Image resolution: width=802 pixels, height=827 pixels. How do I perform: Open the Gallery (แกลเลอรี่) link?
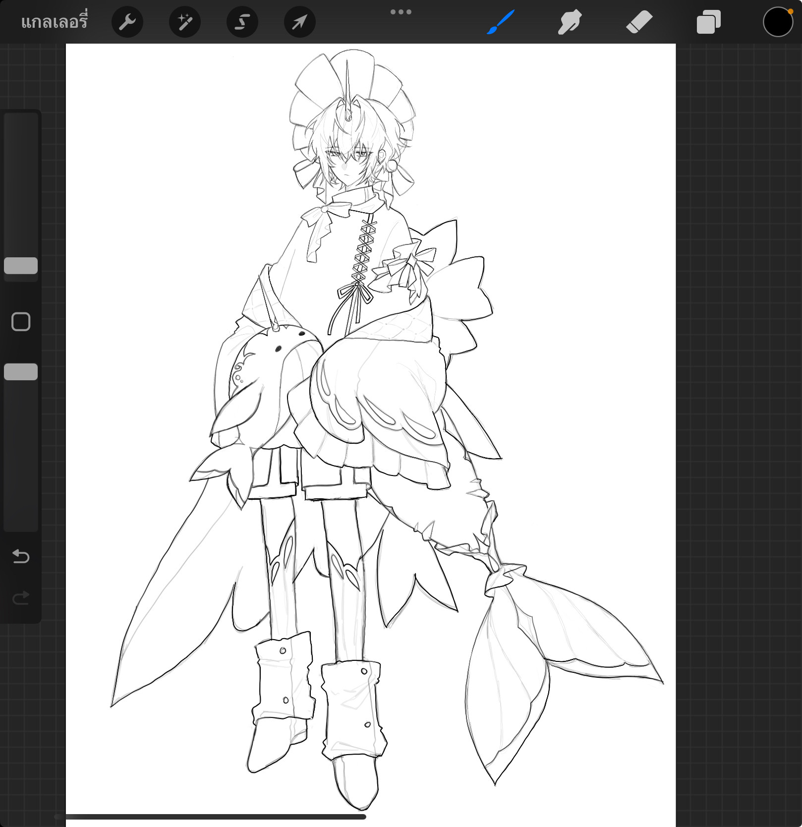click(x=54, y=22)
